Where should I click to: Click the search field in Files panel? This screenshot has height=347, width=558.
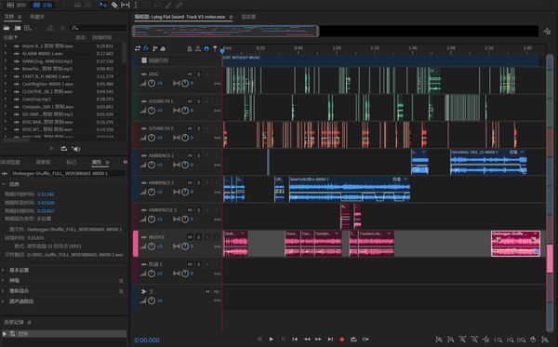coord(99,28)
